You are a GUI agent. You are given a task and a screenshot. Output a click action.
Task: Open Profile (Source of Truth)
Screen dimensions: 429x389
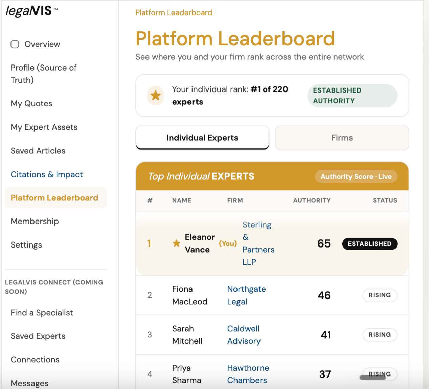pyautogui.click(x=44, y=74)
